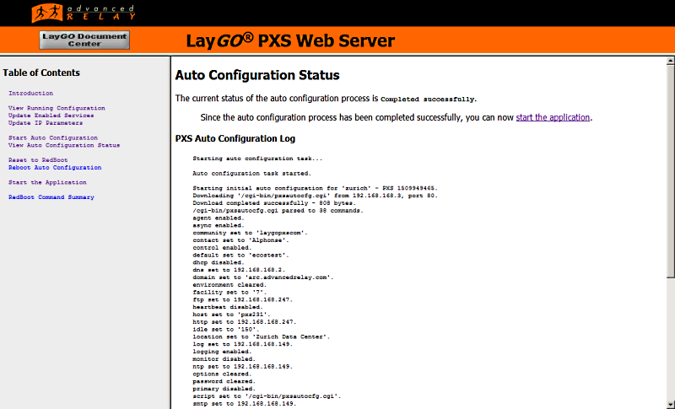This screenshot has height=409, width=675.
Task: Click the 'PXS Auto Configuration Log' heading
Action: (x=235, y=138)
